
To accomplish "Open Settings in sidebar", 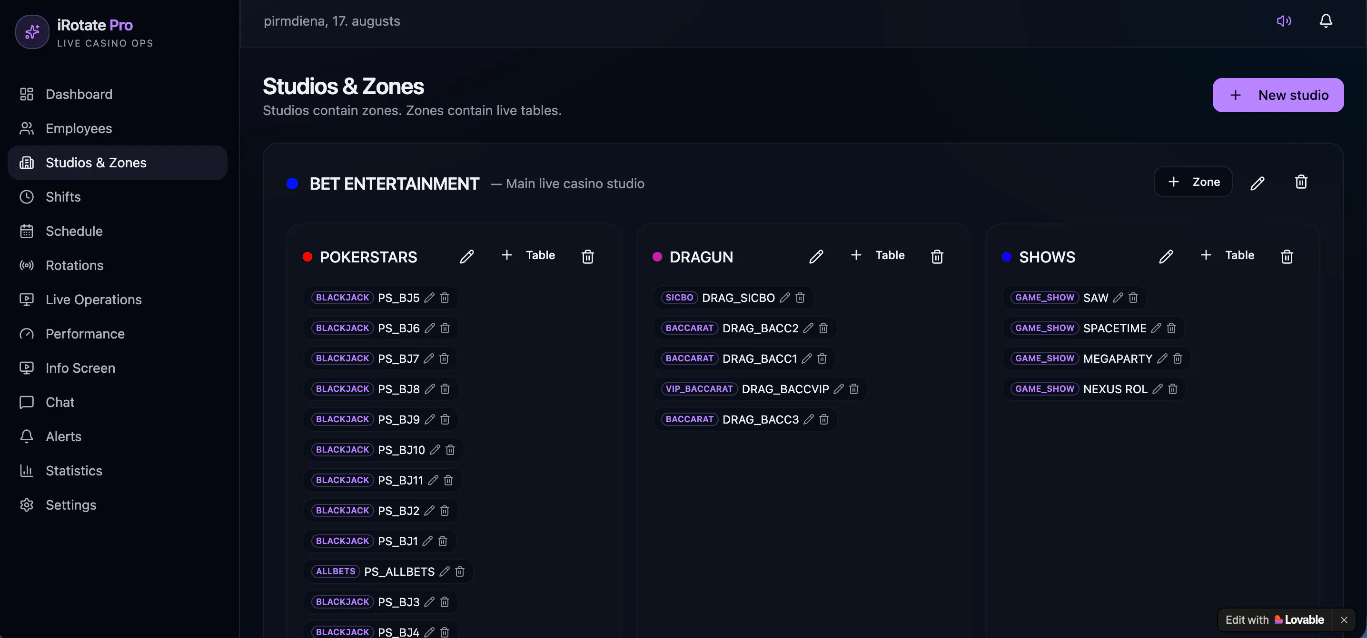I will [117, 505].
